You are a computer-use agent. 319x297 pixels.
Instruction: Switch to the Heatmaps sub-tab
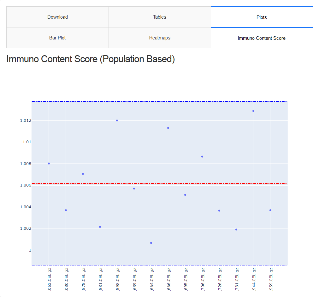coord(160,38)
